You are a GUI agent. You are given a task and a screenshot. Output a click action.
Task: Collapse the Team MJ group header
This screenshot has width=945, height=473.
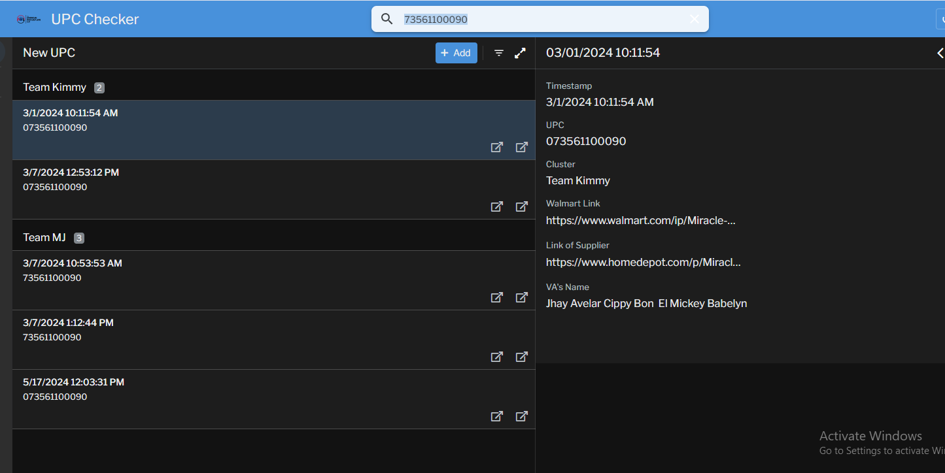point(273,237)
